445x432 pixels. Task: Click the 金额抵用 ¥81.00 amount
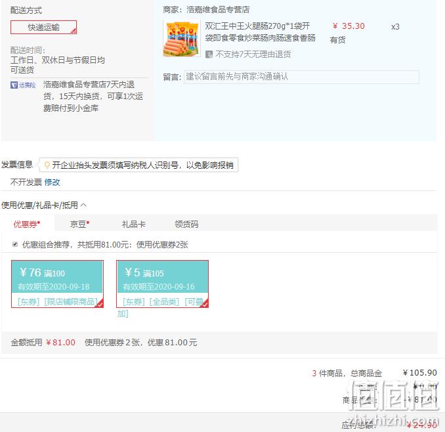click(60, 342)
